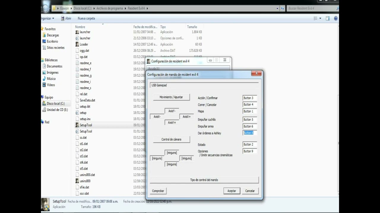380x213 pixels.
Task: Click the Cancelar button
Action: point(250,191)
